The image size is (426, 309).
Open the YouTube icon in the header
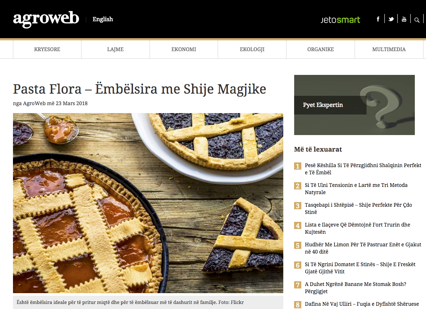404,19
